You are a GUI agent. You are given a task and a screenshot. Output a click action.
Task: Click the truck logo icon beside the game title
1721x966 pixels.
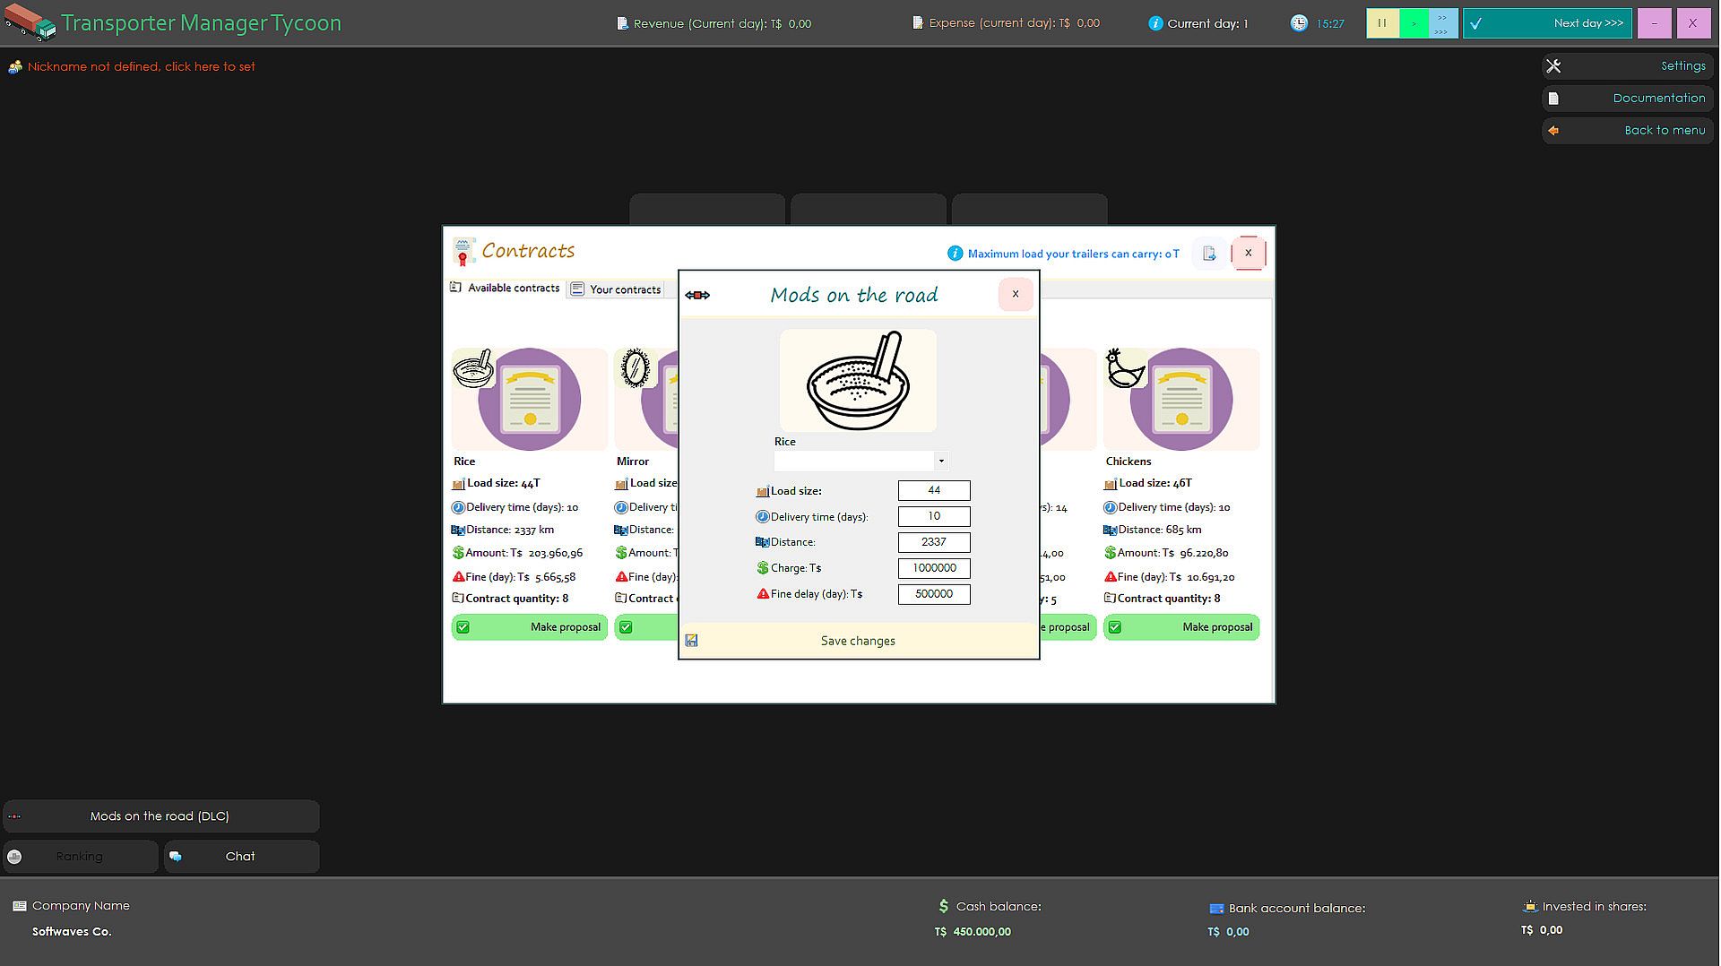30,22
